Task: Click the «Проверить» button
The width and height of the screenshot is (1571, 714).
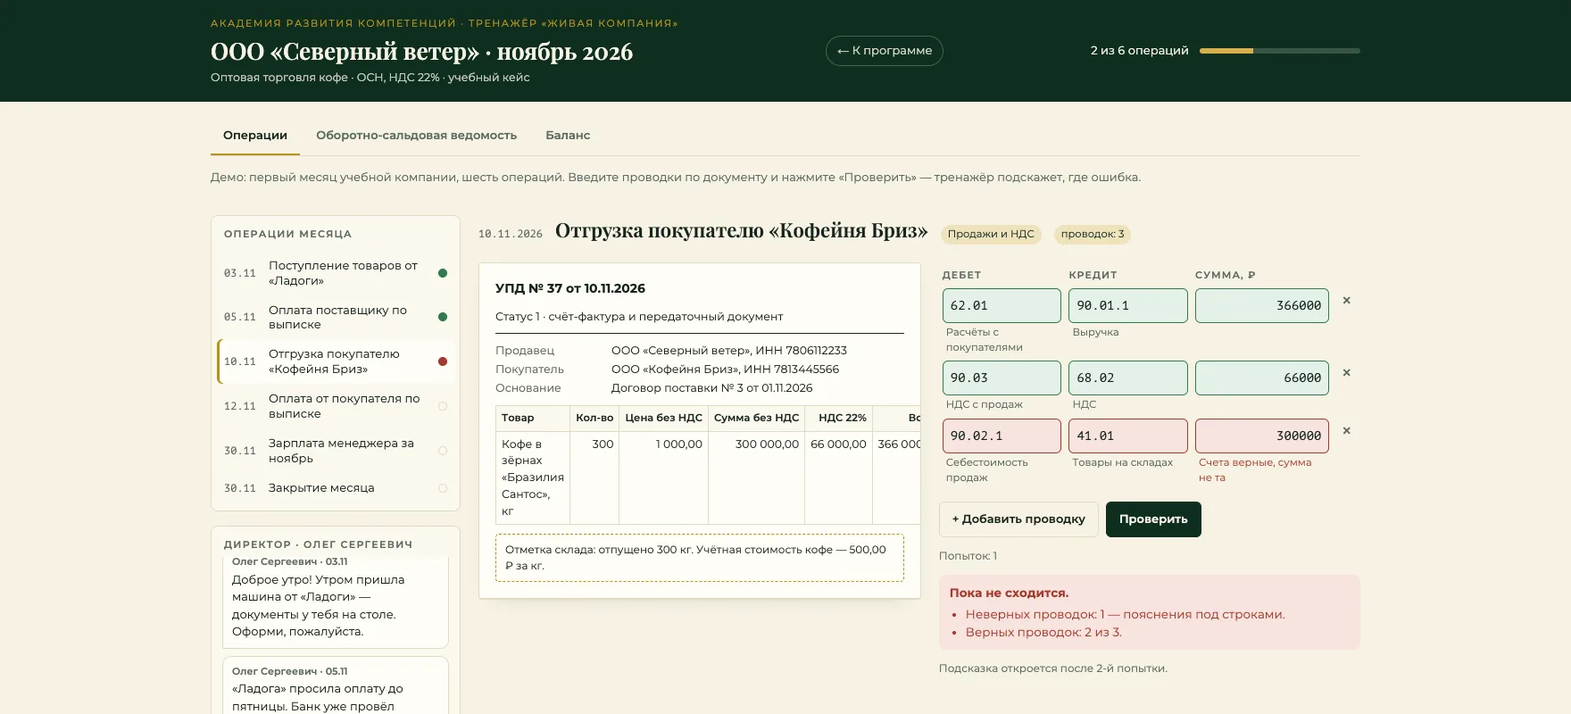Action: [x=1153, y=519]
